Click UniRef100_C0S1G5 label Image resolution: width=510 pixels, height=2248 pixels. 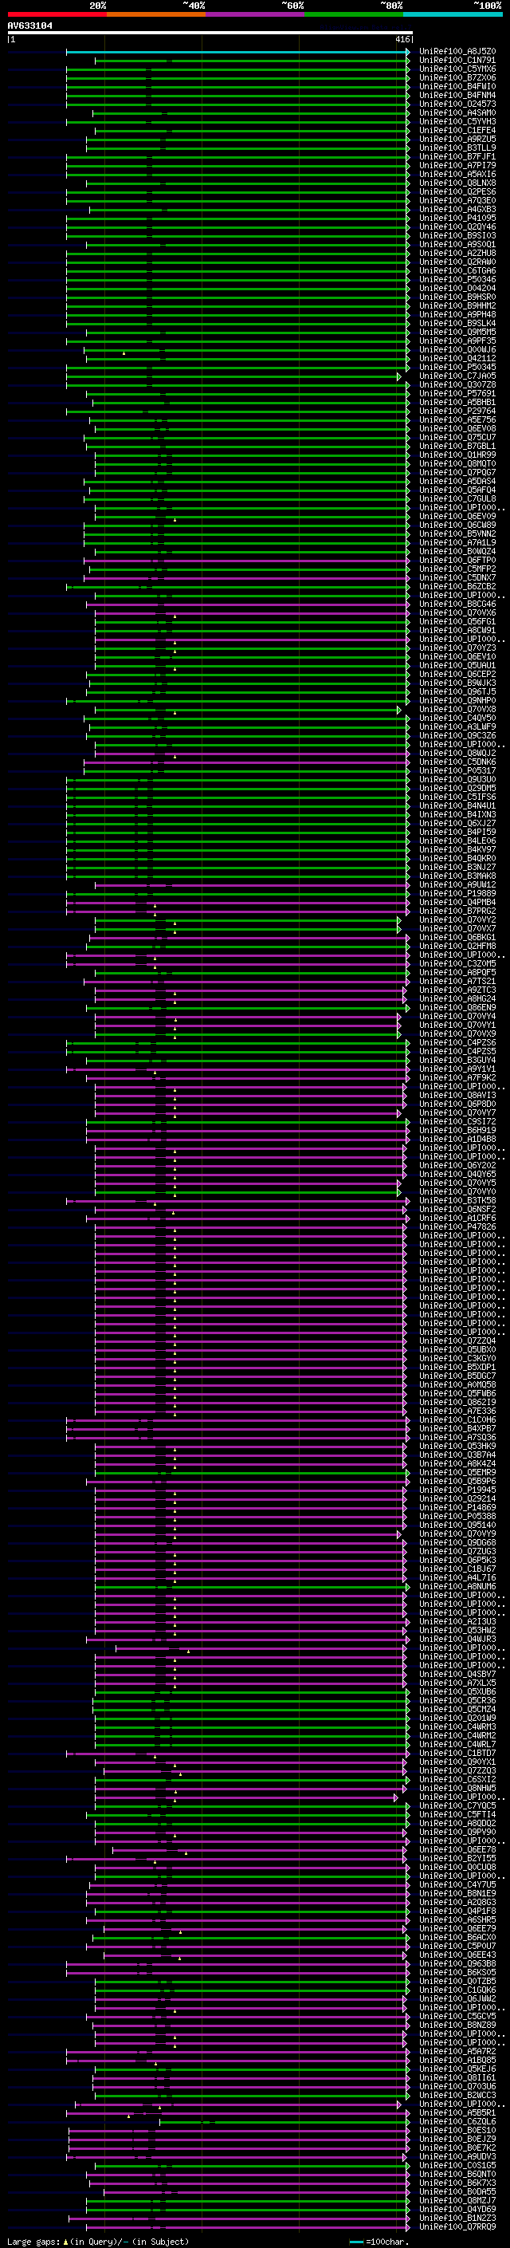coord(457,2165)
